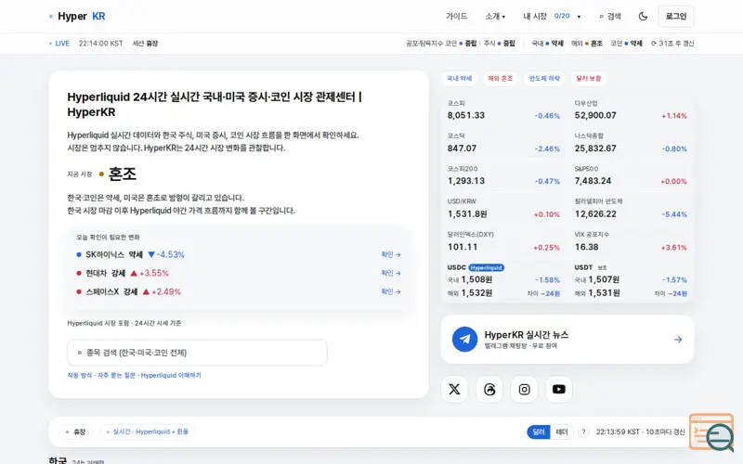
Task: Click the Telegram paper plane icon
Action: click(x=465, y=340)
